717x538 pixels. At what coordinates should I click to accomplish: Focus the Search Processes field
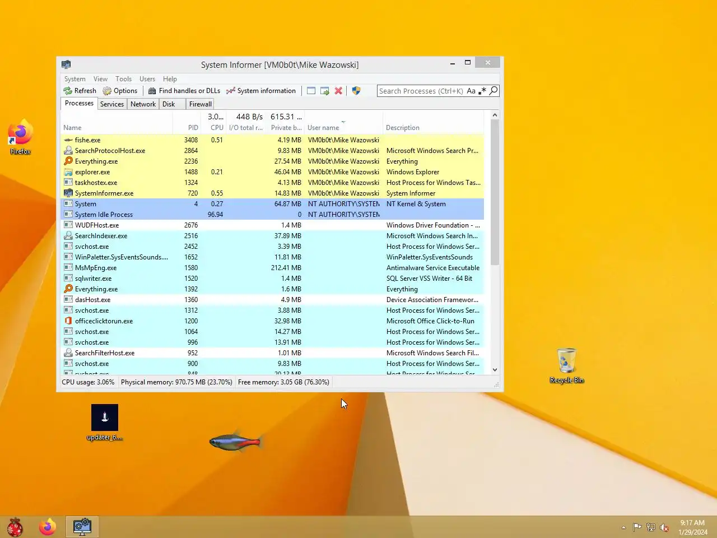click(421, 91)
